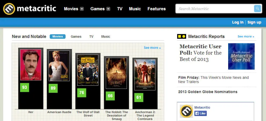Click the Metacritic Facebook page avatar

pyautogui.click(x=186, y=111)
